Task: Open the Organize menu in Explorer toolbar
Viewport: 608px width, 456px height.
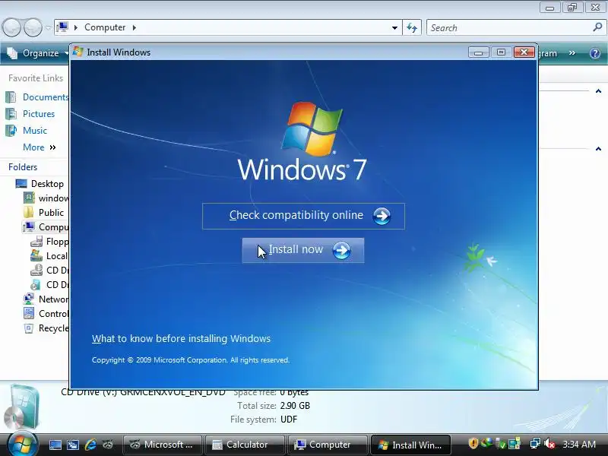Action: [x=38, y=53]
